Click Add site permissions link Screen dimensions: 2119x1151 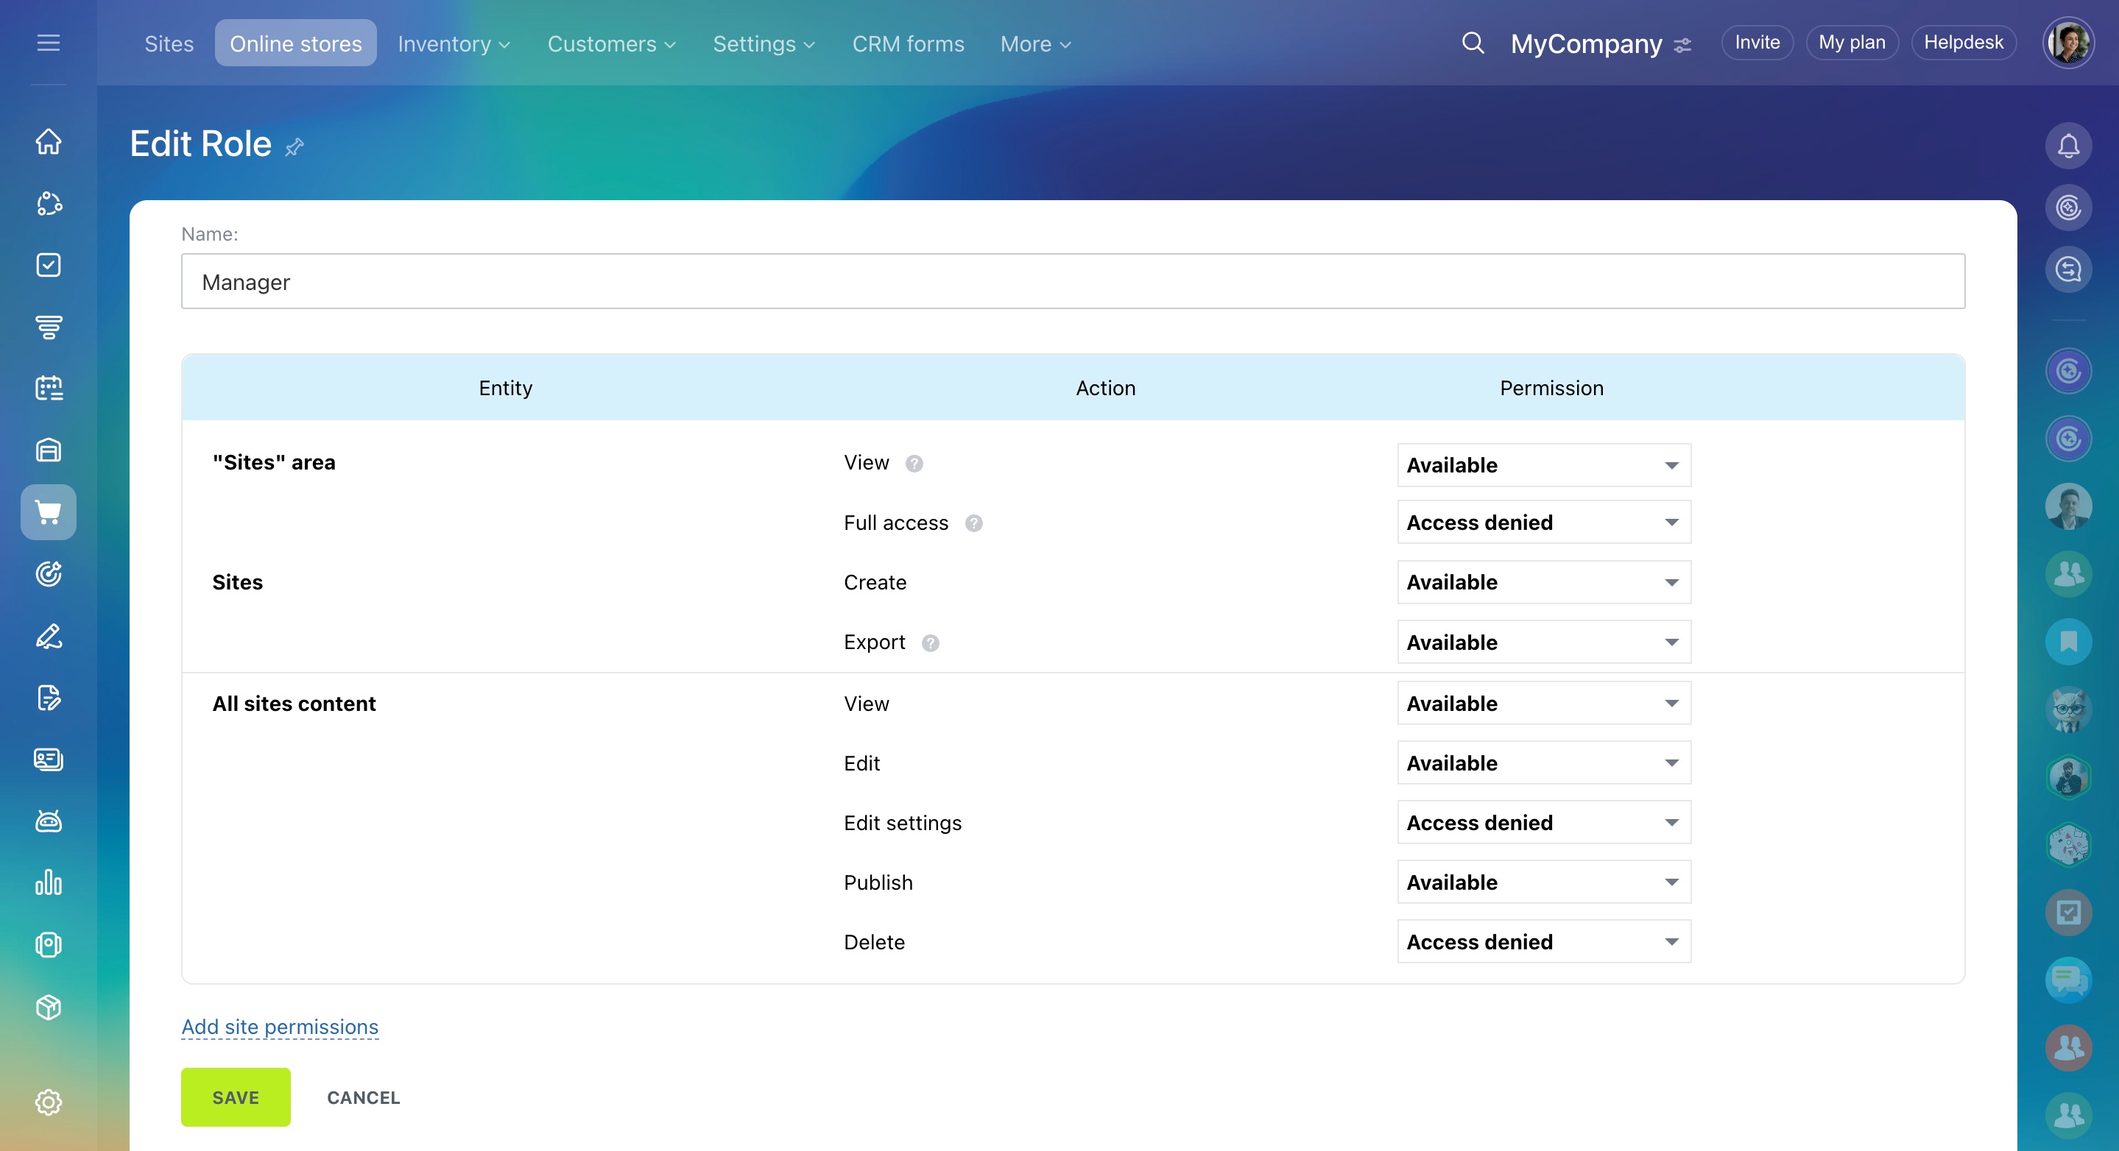(x=280, y=1026)
